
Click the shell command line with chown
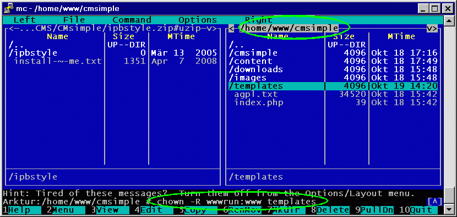236,202
